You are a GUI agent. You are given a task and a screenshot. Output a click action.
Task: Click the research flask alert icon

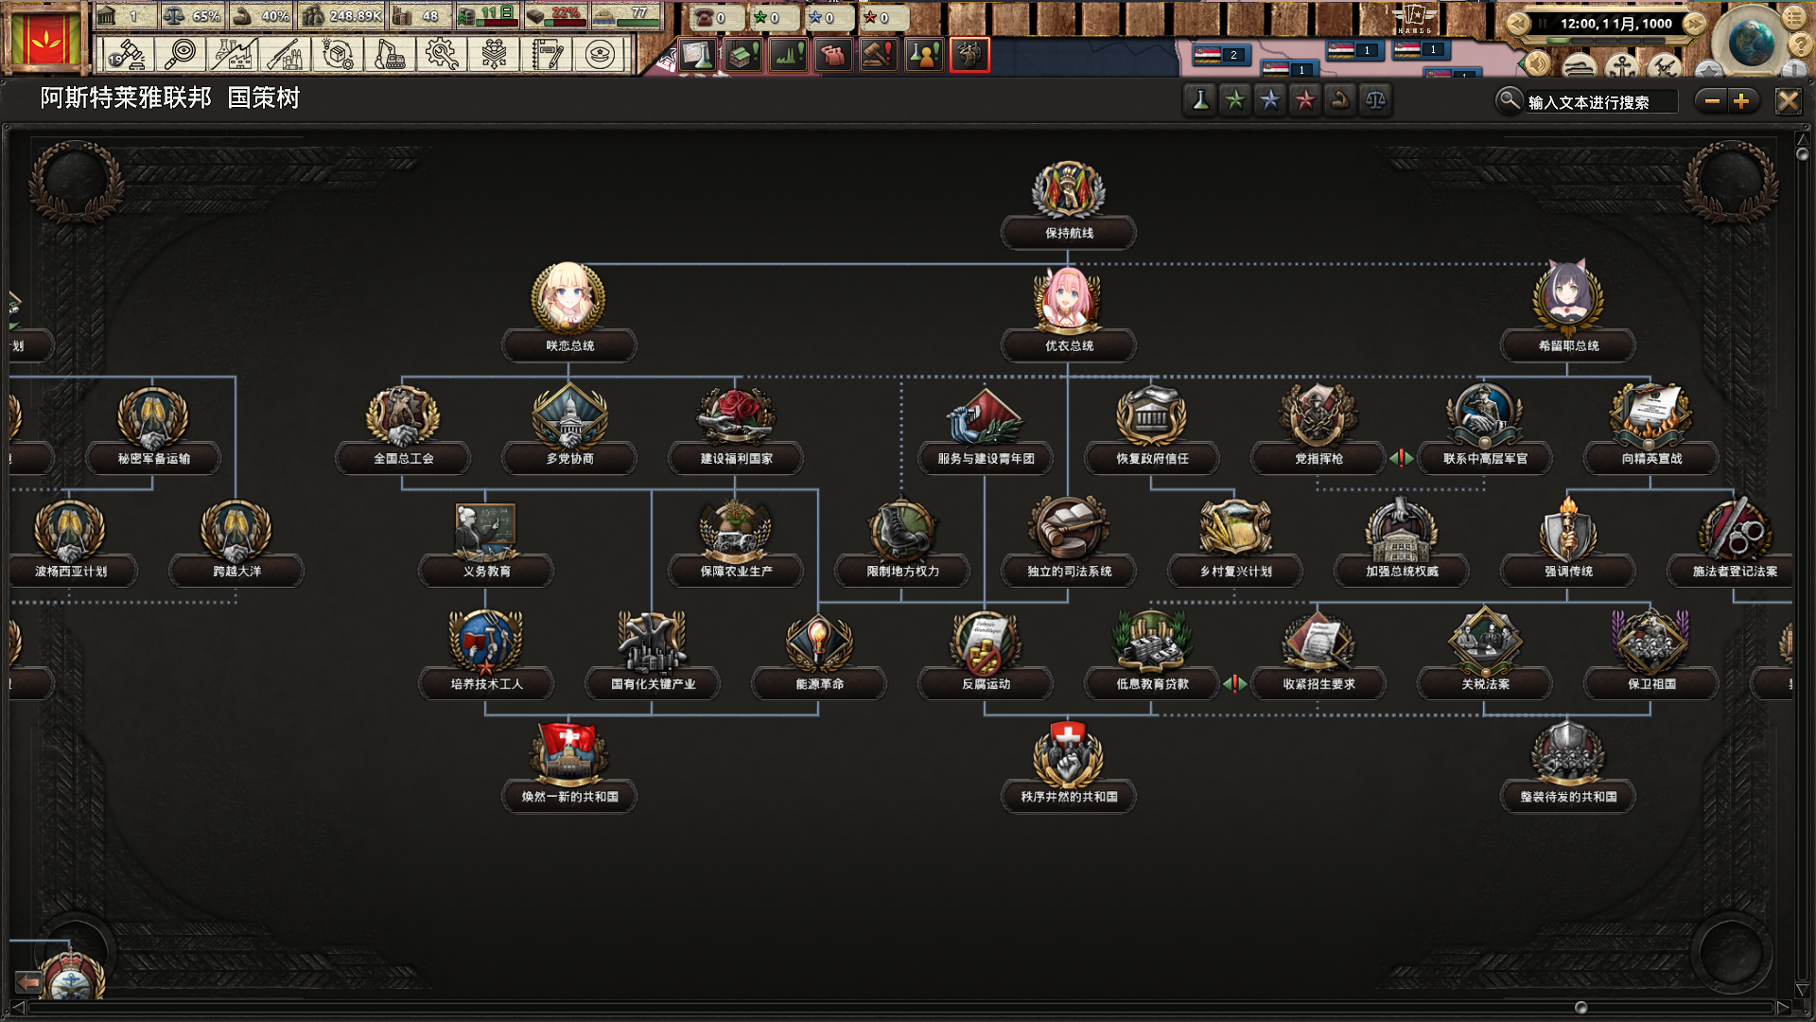697,55
